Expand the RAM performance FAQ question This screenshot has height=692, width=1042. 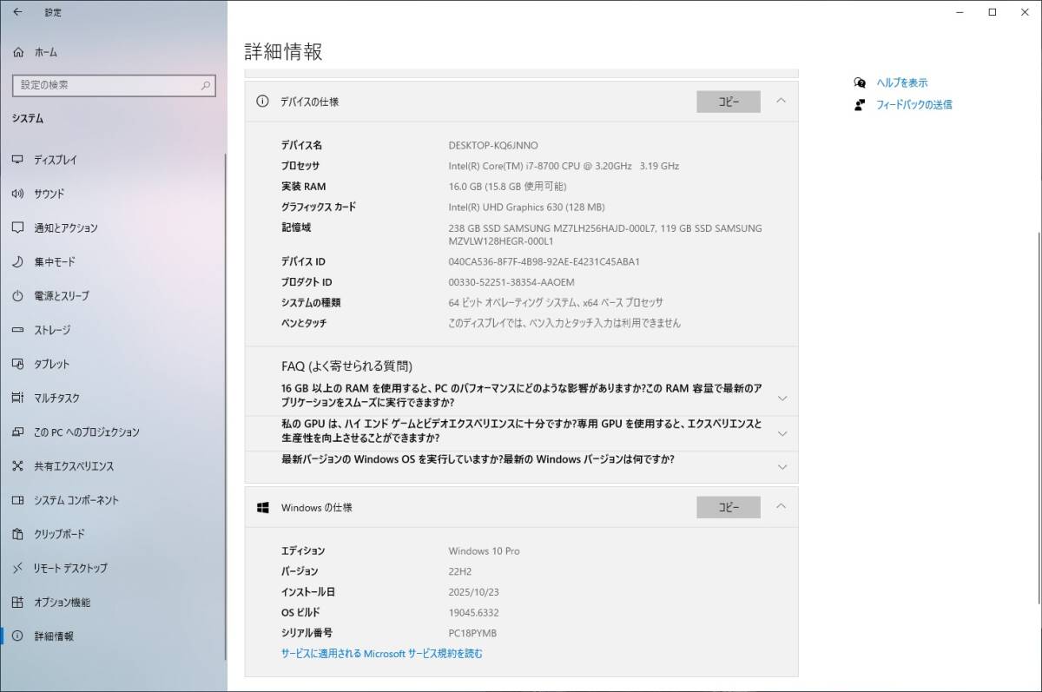[x=782, y=397]
